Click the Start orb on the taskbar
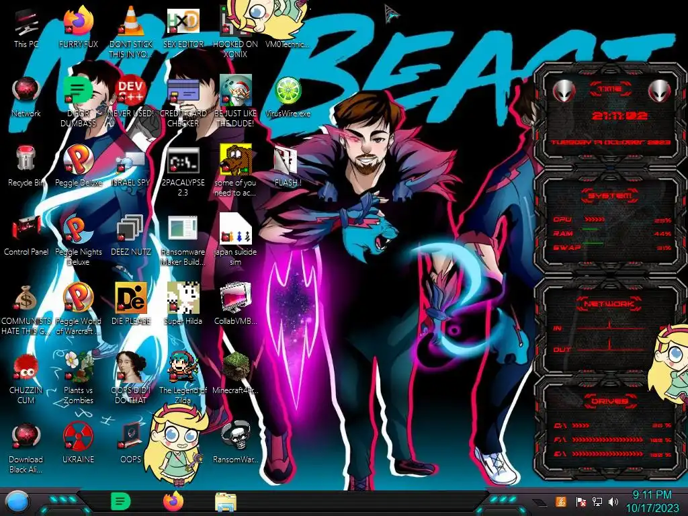The height and width of the screenshot is (516, 688). [17, 502]
